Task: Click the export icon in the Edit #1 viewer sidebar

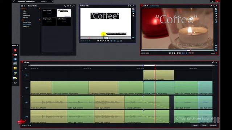Action: click(216, 22)
